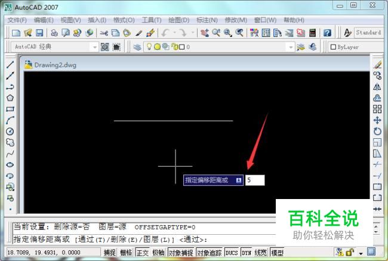388x261 pixels.
Task: Toggle DYN dynamic input
Action: [x=246, y=252]
